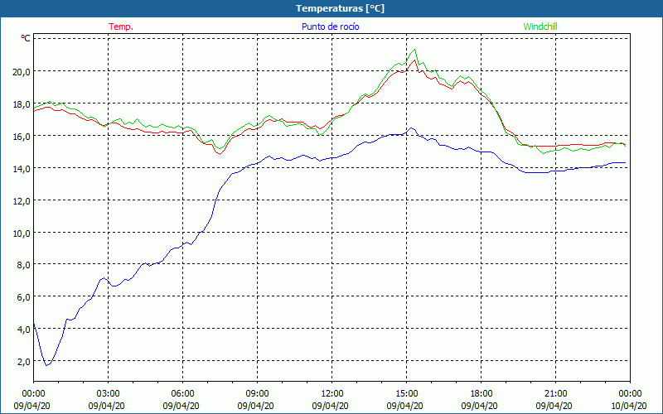Select the 10,0 y-axis value
The height and width of the screenshot is (414, 663).
point(22,233)
